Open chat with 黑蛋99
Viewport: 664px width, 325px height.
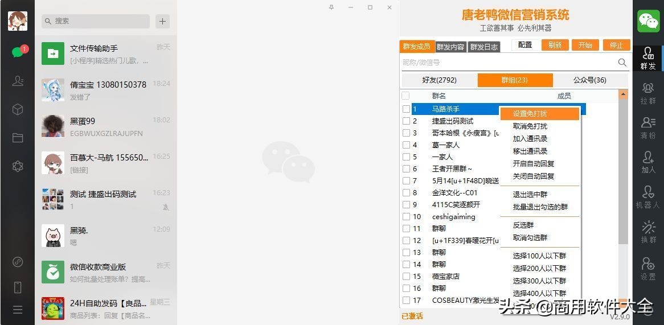pos(106,126)
